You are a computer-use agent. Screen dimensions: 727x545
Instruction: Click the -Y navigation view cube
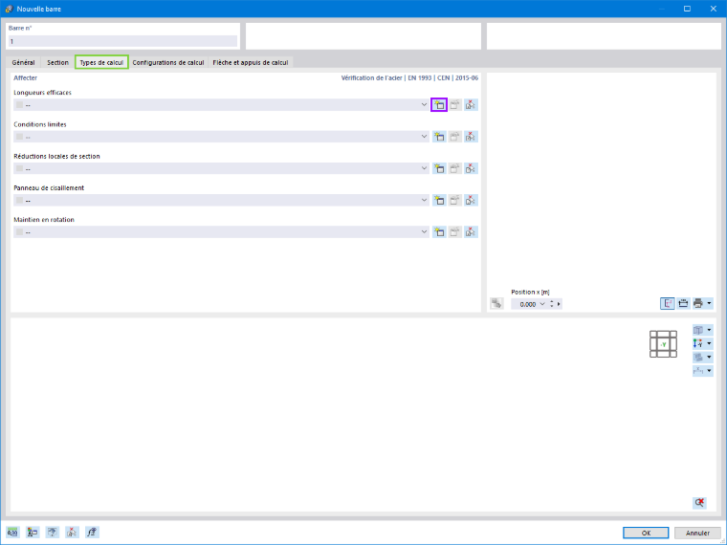coord(664,344)
